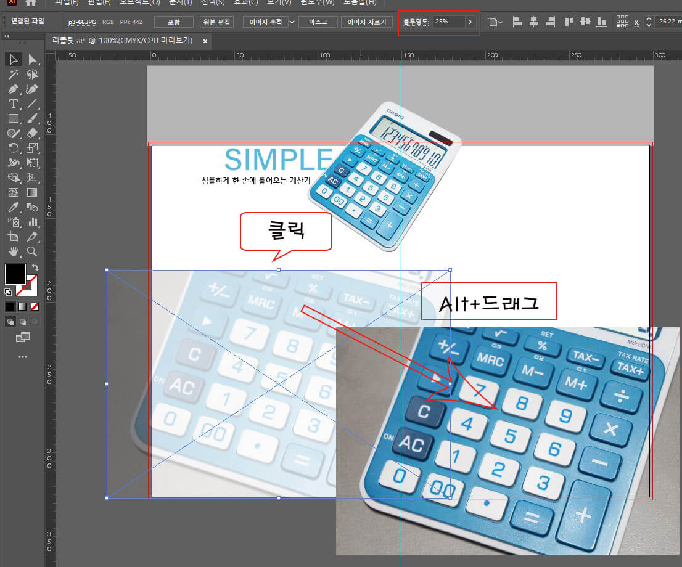The height and width of the screenshot is (567, 682).
Task: Click the 이미지 추적 button
Action: click(x=265, y=22)
